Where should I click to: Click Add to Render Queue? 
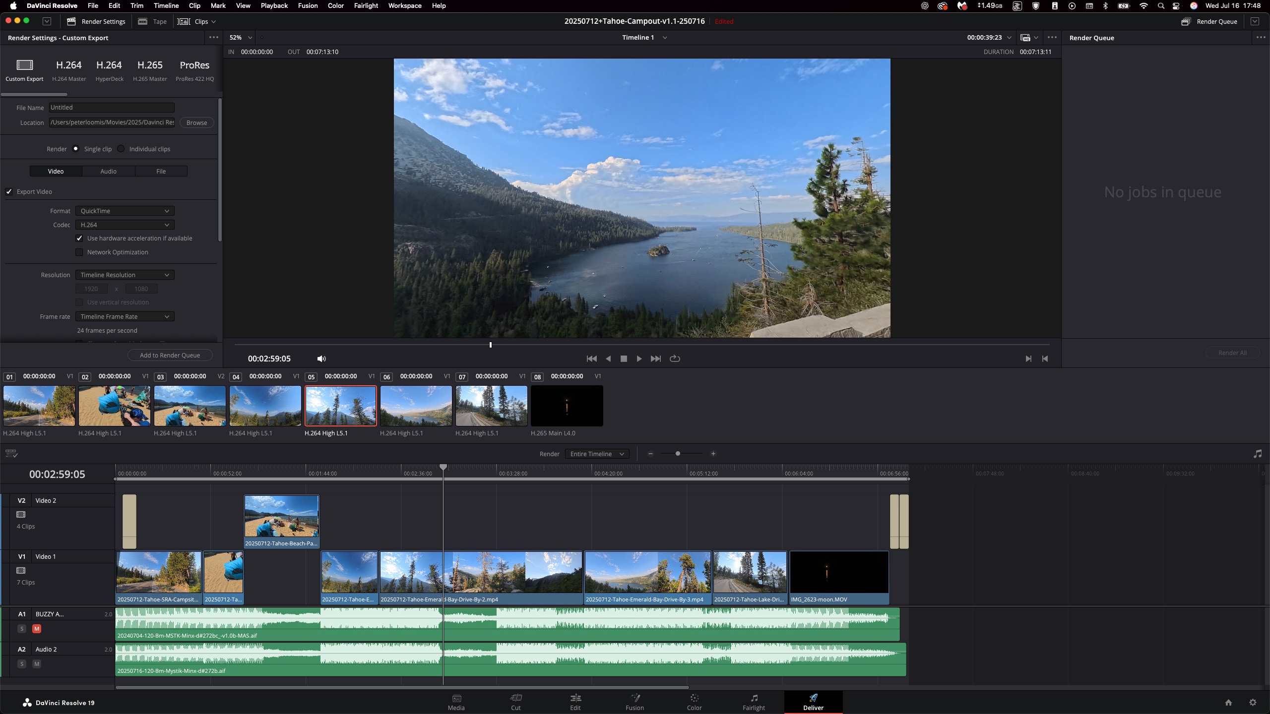click(170, 355)
